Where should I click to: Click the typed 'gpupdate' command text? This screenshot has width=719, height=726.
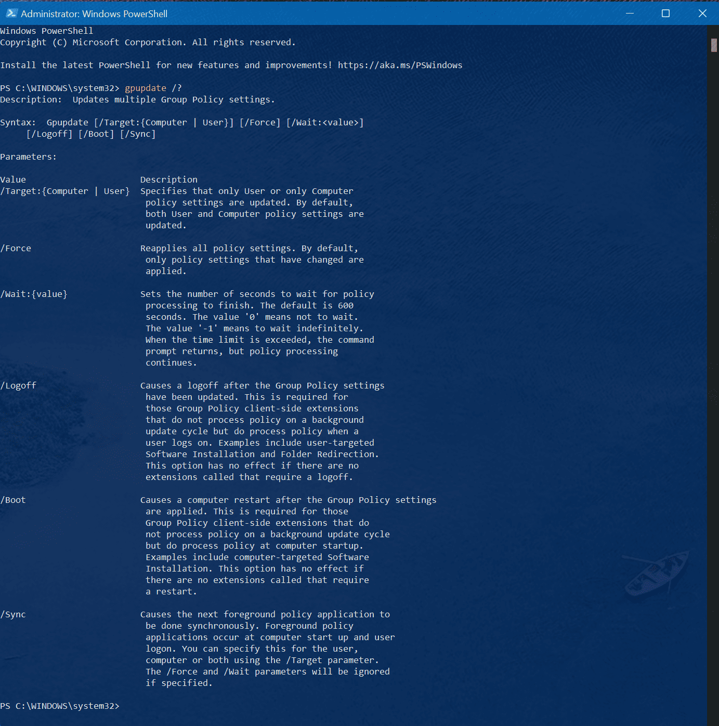(x=146, y=88)
